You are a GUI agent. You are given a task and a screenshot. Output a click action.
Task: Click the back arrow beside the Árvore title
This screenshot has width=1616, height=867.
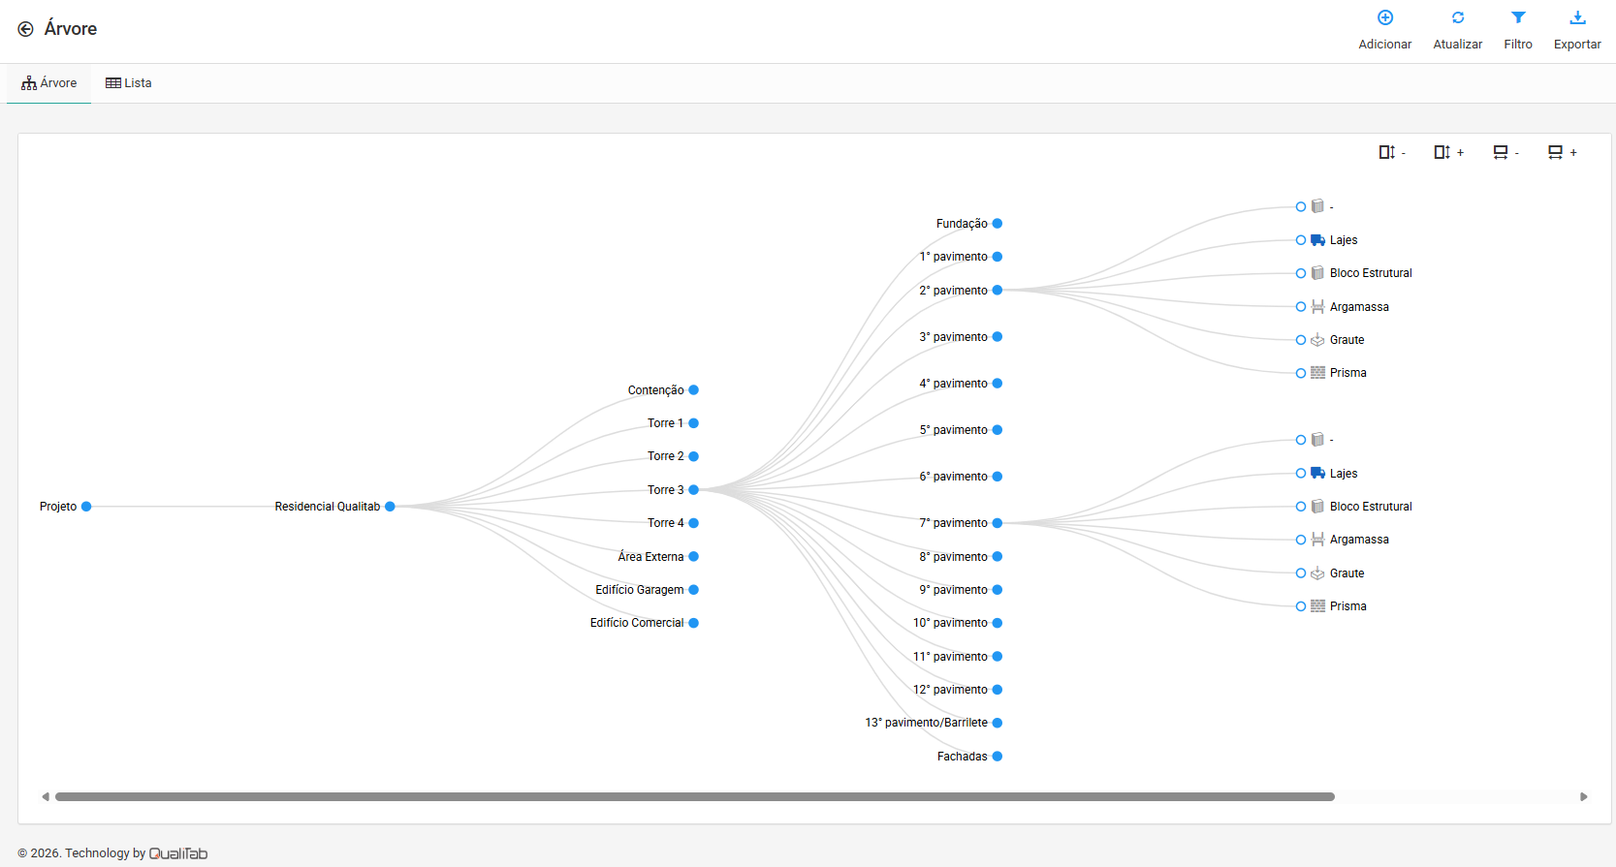[25, 29]
